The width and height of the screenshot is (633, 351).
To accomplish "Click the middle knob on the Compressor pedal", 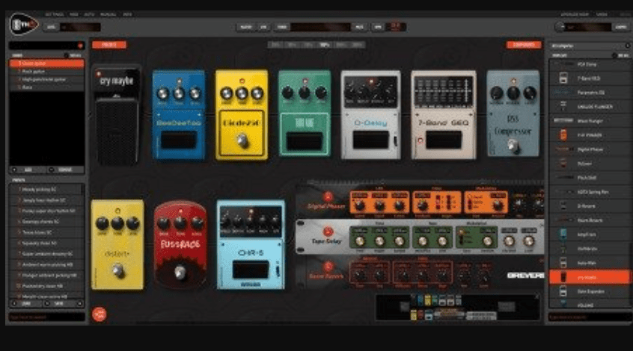I will 513,93.
